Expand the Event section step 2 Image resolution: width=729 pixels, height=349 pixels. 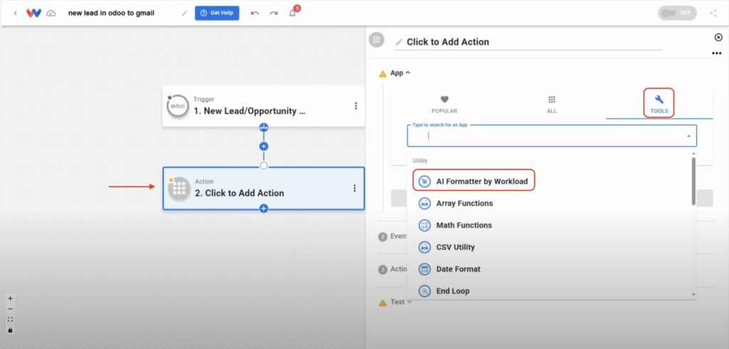[393, 236]
